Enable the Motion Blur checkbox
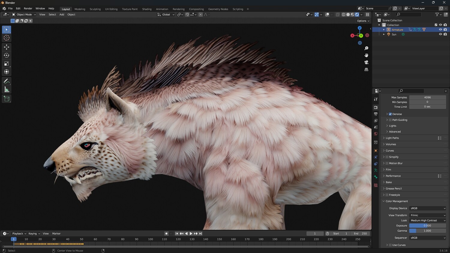450x253 pixels. click(387, 163)
